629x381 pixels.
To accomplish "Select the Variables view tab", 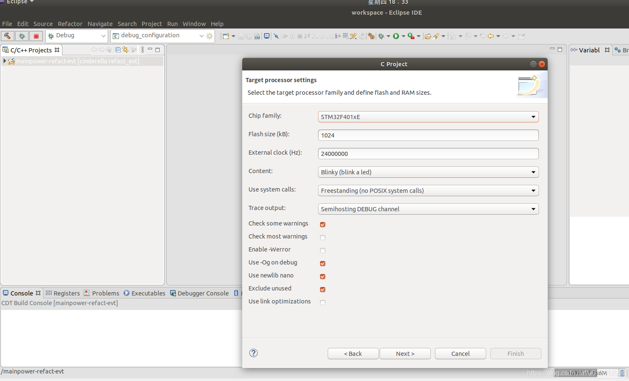I will click(590, 50).
